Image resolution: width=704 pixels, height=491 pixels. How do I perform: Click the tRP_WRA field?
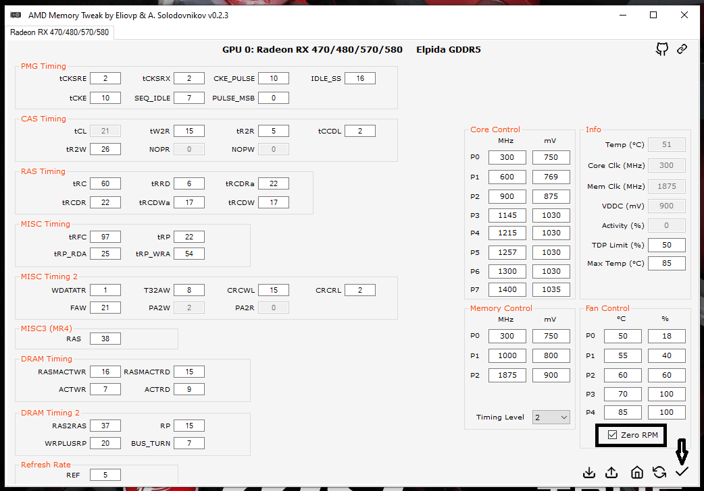pyautogui.click(x=189, y=254)
